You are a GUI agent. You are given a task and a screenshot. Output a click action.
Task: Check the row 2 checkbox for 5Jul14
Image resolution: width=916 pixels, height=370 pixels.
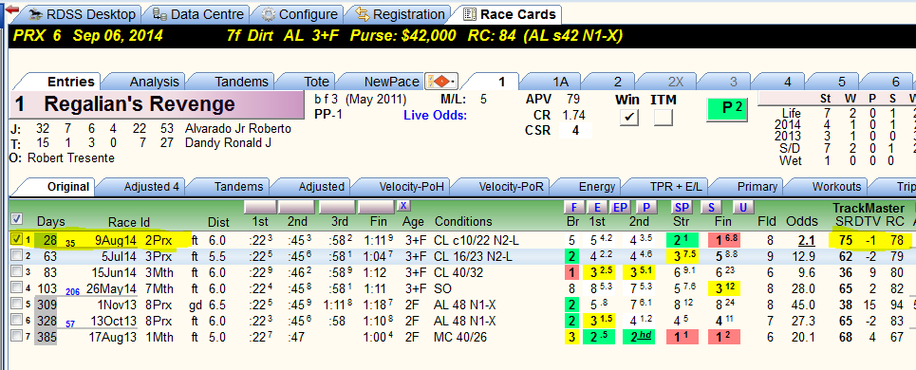[17, 255]
